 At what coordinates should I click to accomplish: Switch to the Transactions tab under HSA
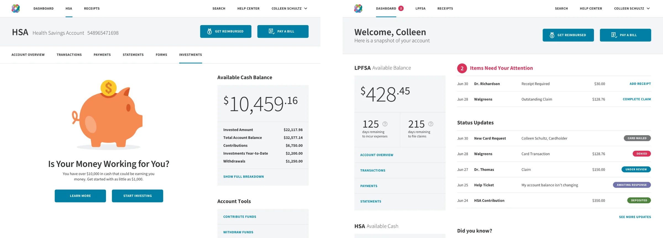(x=69, y=55)
